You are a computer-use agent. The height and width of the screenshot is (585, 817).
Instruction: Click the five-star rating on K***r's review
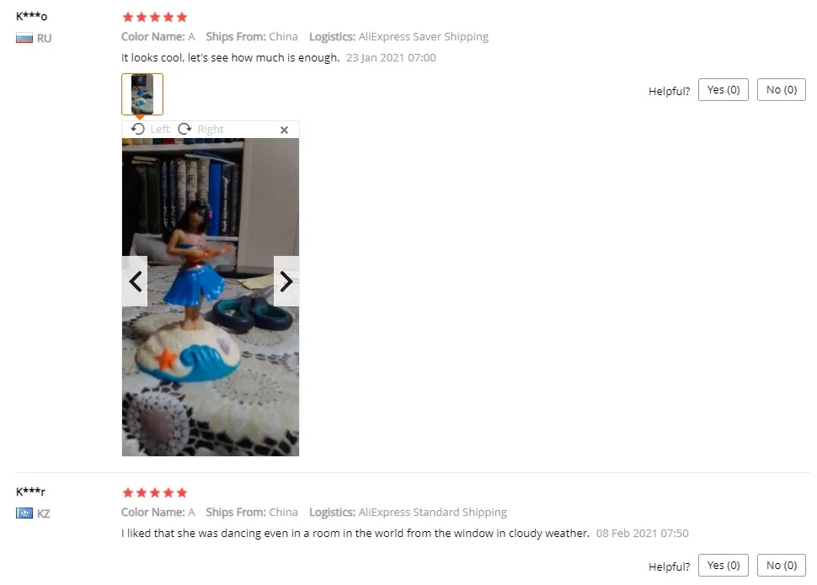155,492
